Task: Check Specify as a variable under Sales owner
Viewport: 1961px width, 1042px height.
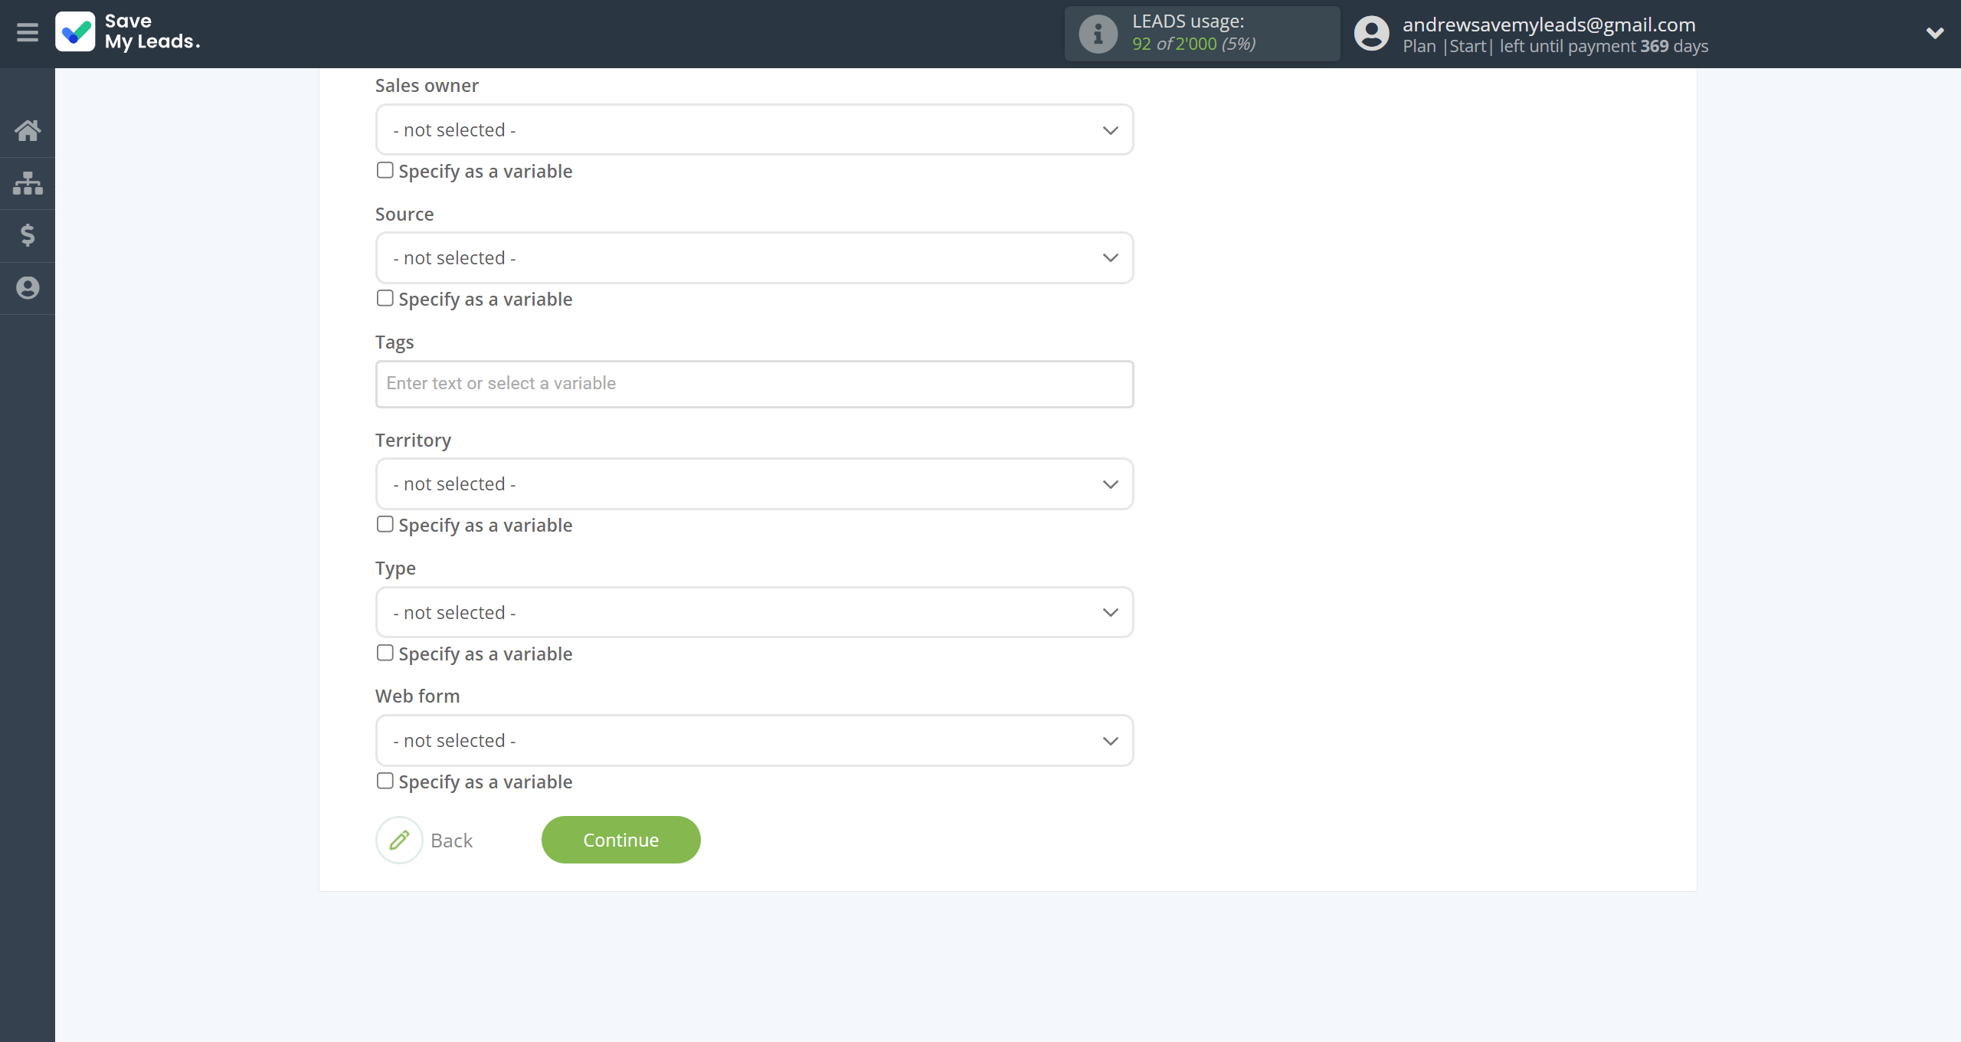Action: click(385, 170)
